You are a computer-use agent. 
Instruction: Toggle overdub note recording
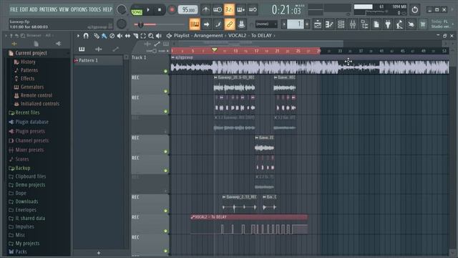(x=240, y=9)
